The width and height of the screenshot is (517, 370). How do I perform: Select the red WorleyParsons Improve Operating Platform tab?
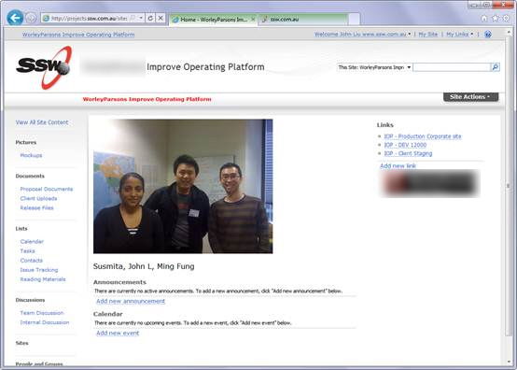coord(147,99)
